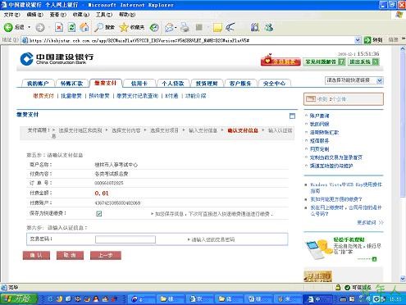The image size is (406, 305).
Task: Click the green arrow on mobile banking banner
Action: (x=374, y=259)
